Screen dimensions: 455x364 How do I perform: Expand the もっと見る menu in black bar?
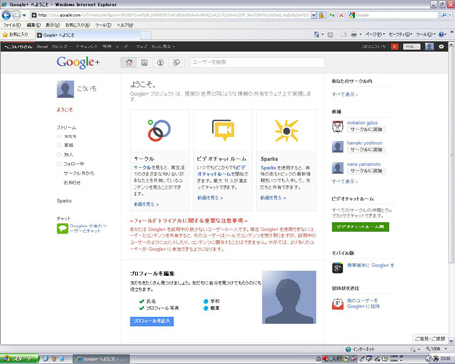click(163, 46)
